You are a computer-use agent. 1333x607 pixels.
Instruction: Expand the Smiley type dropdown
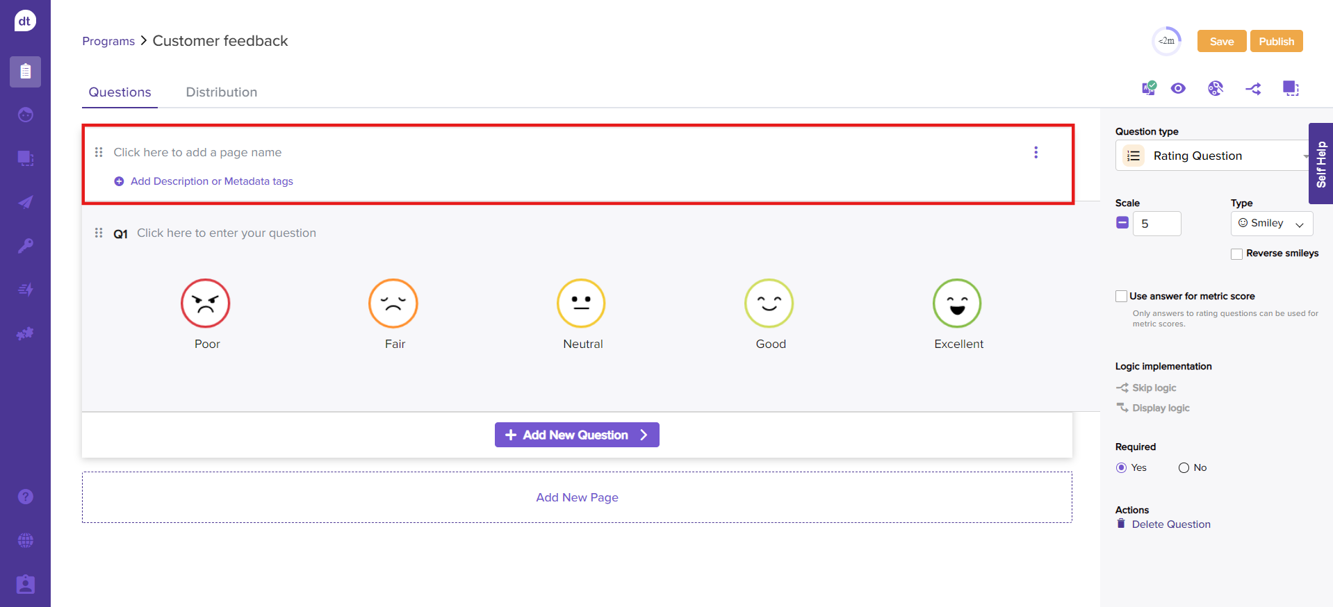click(x=1271, y=224)
